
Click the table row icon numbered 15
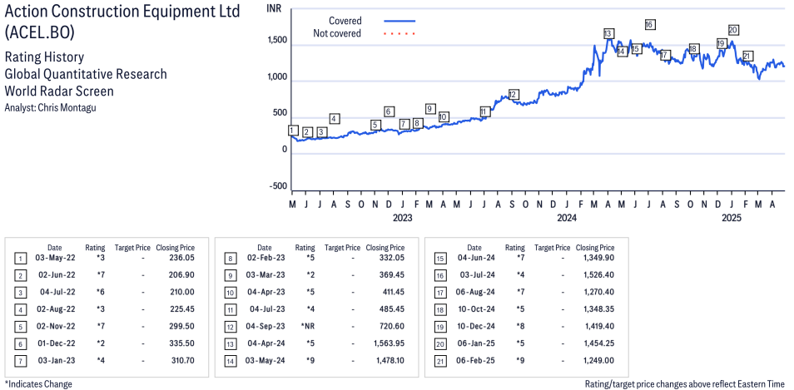point(439,259)
